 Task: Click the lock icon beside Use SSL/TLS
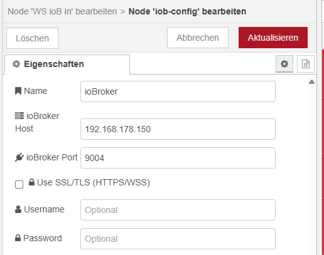[31, 182]
